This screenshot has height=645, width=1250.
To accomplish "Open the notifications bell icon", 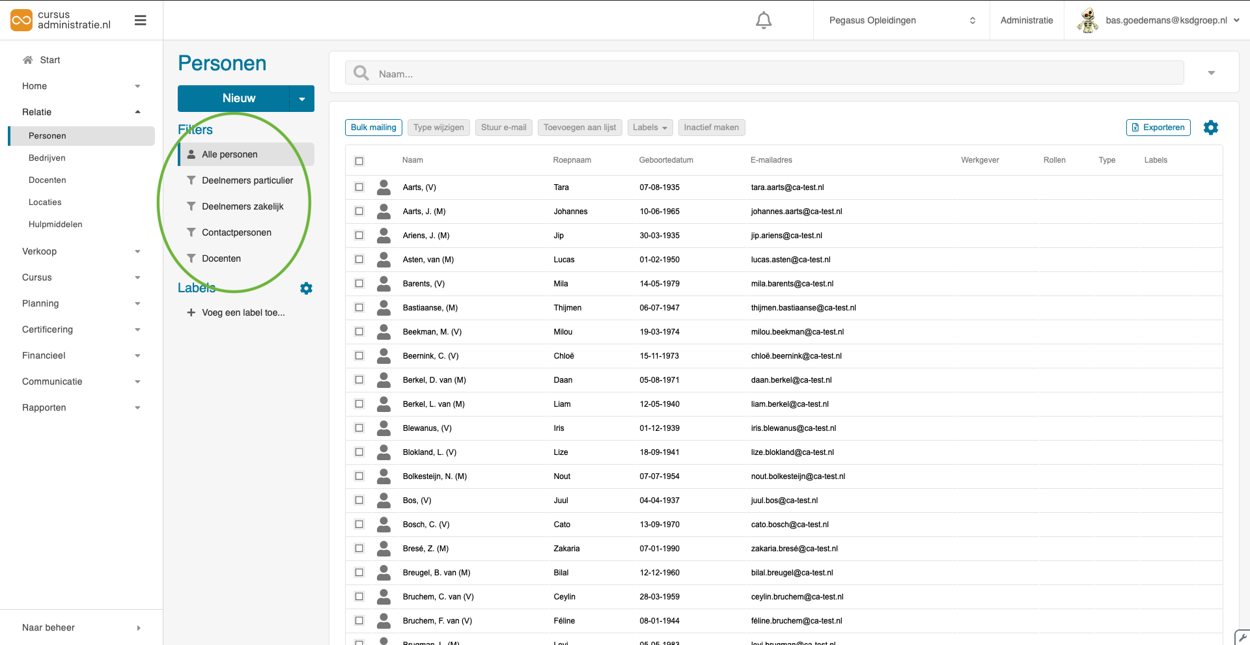I will [763, 21].
